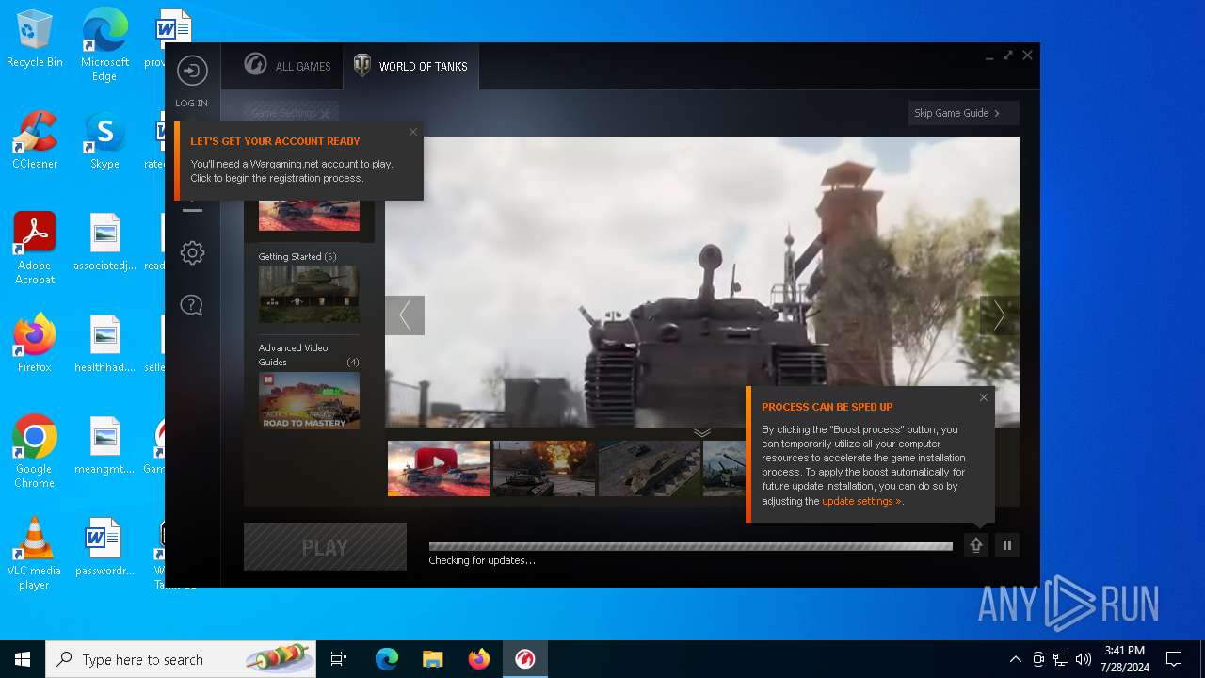1205x678 pixels.
Task: Click the Boost process arrow button
Action: 976,545
